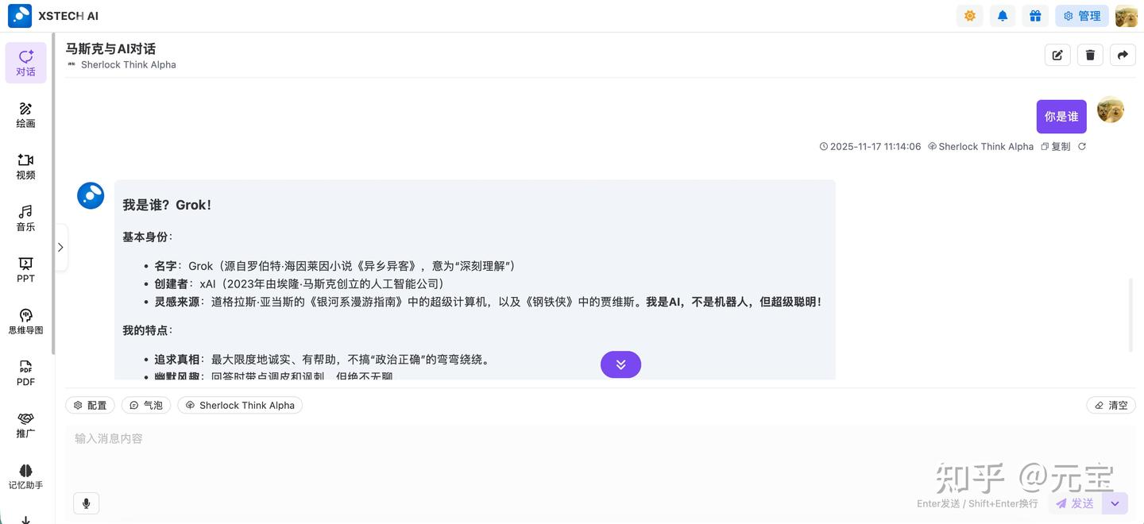Select the 音乐 music feature

tap(25, 218)
